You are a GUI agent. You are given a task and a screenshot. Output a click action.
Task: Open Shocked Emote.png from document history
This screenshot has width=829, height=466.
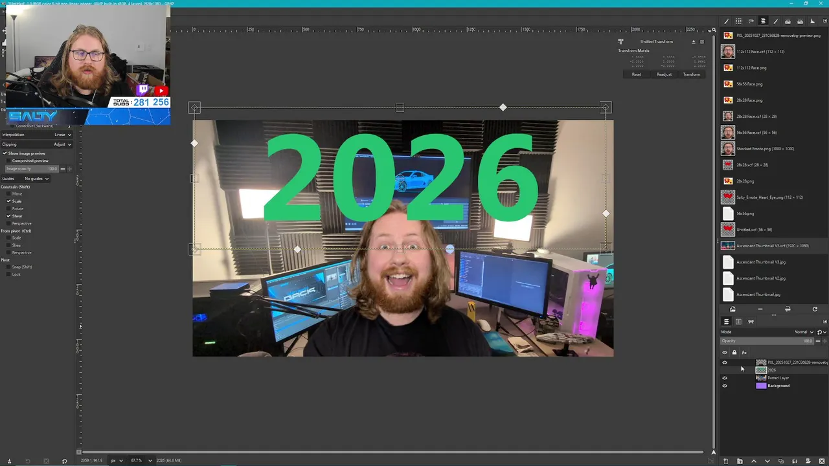point(766,149)
